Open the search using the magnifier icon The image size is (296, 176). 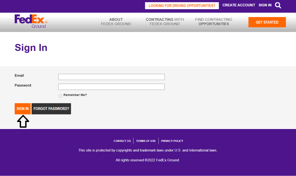(278, 5)
